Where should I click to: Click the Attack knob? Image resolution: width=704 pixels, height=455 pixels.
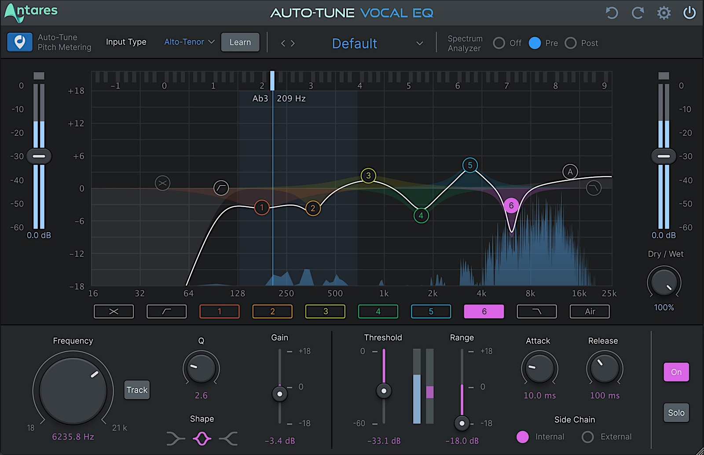coord(539,368)
